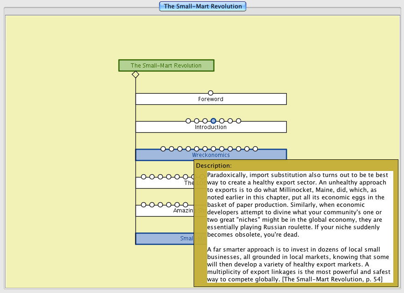Click the third circle above Wreckonomics

tap(180, 149)
